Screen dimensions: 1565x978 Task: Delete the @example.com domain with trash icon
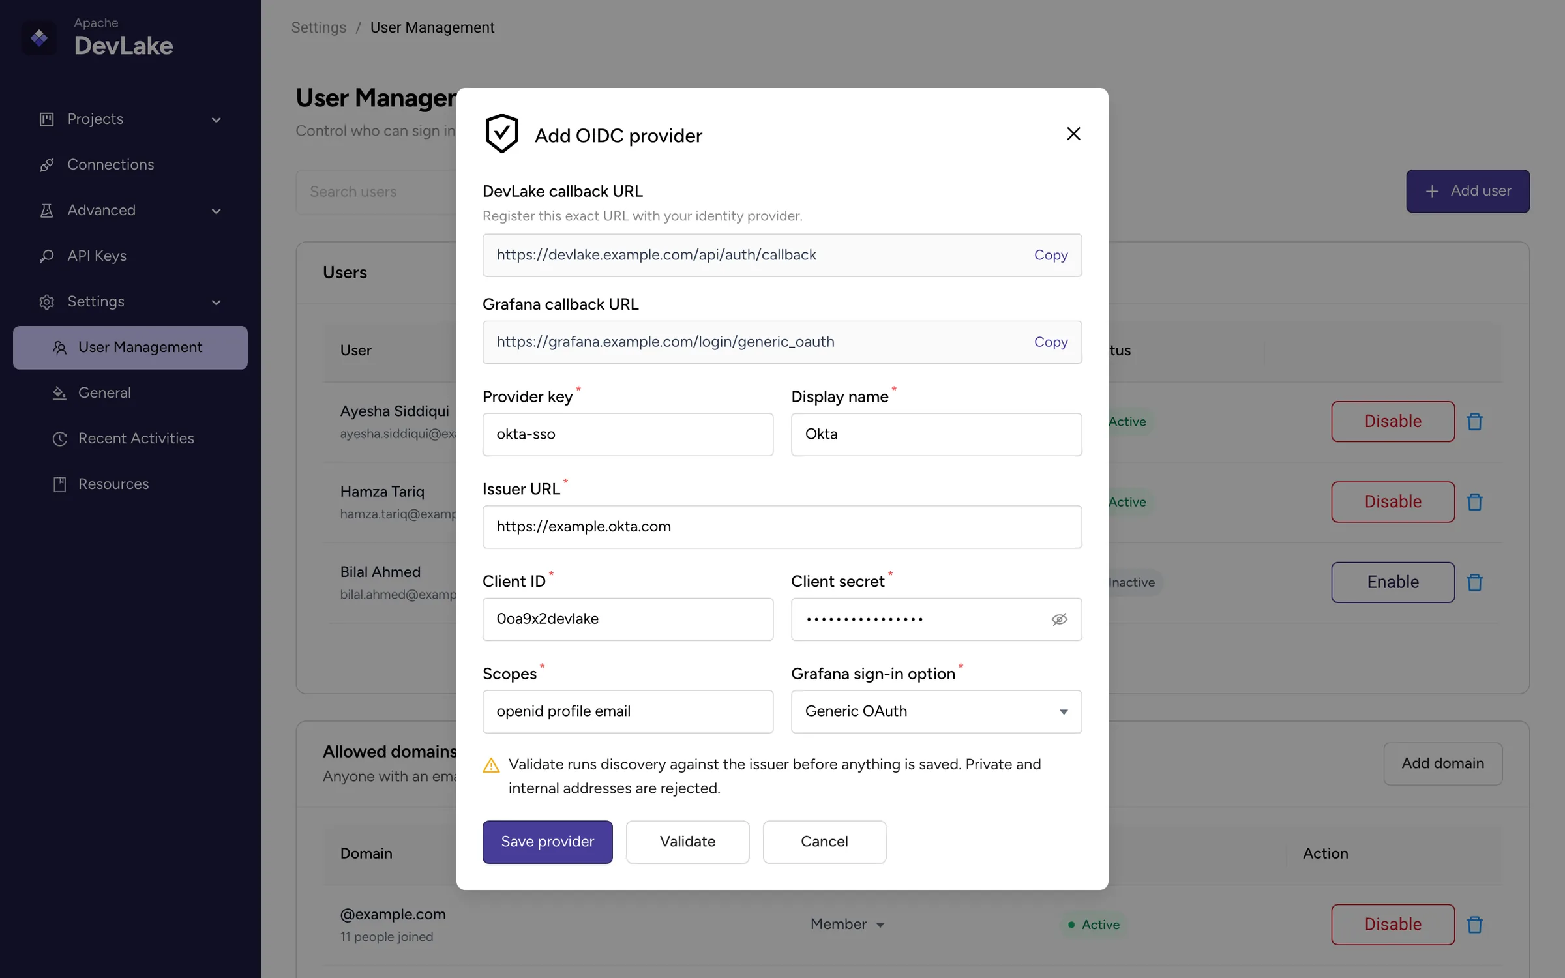(1474, 925)
